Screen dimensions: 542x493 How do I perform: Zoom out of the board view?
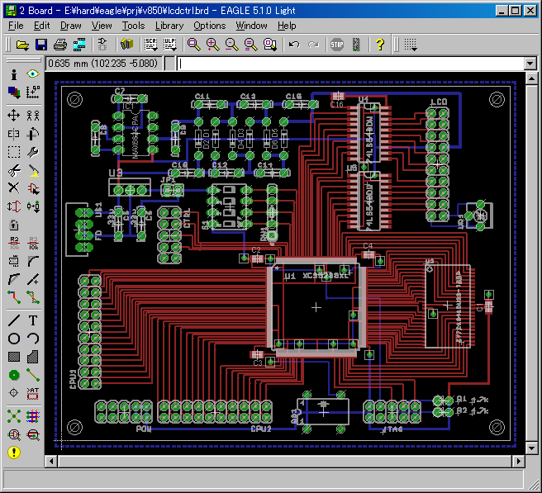[231, 45]
